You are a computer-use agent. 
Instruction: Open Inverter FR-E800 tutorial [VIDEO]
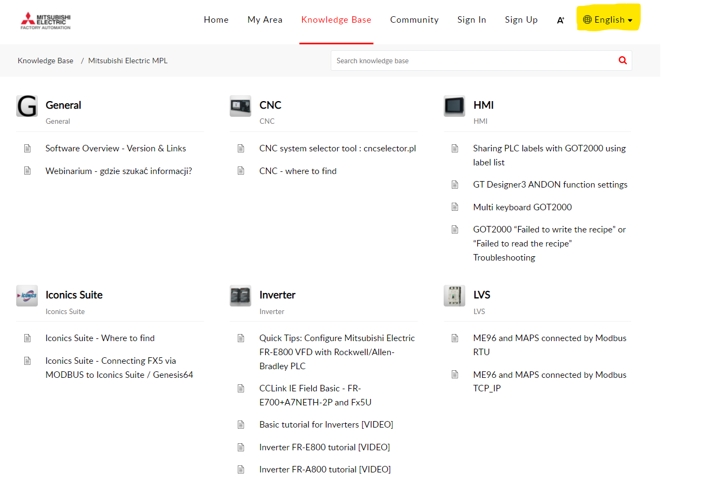(325, 447)
